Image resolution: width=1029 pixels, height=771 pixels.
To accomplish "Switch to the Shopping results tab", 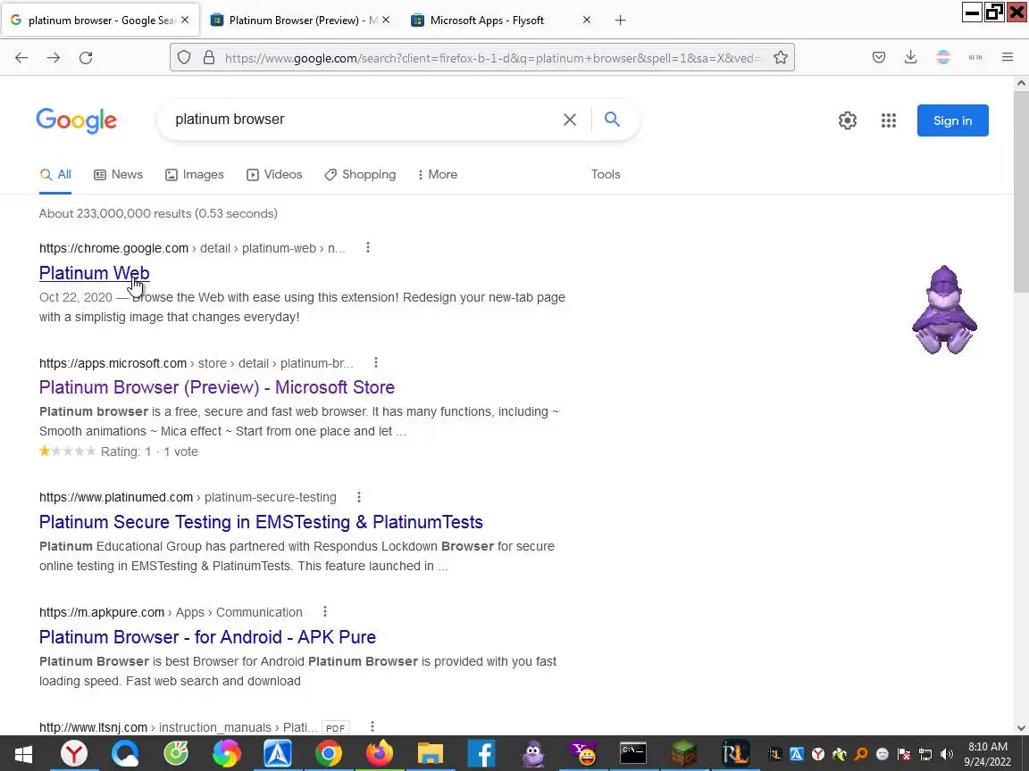I will click(360, 174).
